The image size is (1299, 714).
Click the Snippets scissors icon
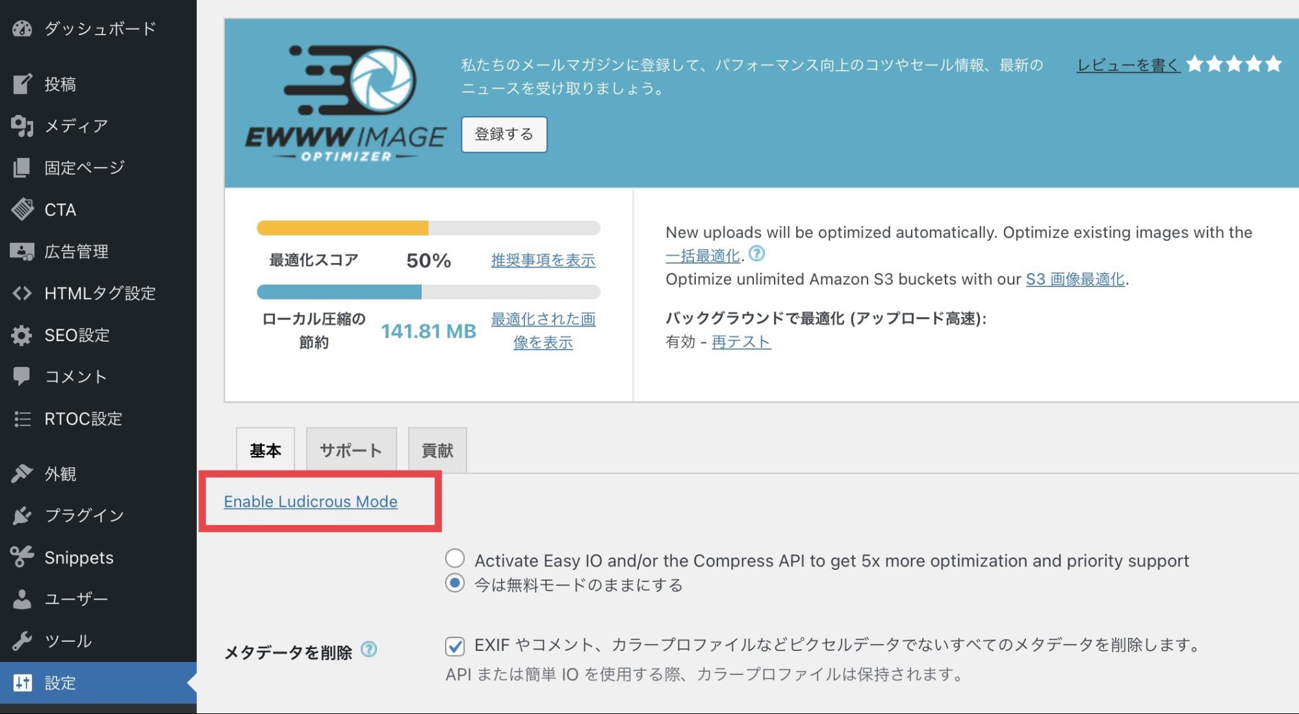(x=22, y=557)
